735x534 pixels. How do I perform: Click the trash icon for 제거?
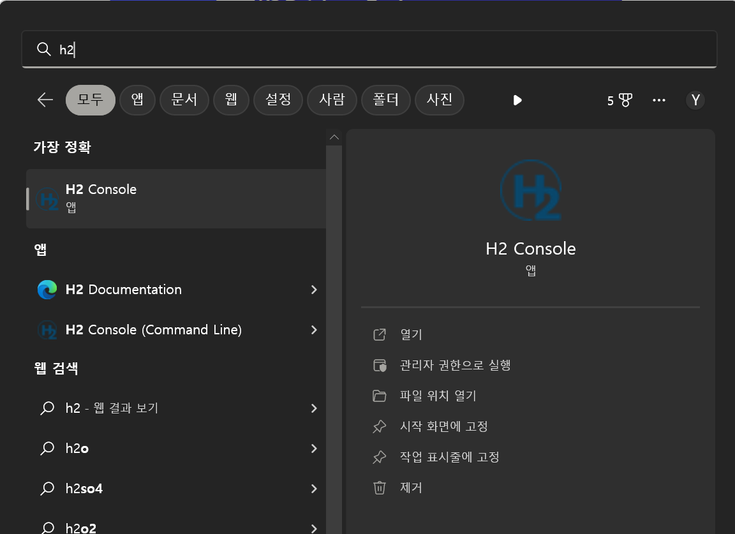pyautogui.click(x=379, y=487)
